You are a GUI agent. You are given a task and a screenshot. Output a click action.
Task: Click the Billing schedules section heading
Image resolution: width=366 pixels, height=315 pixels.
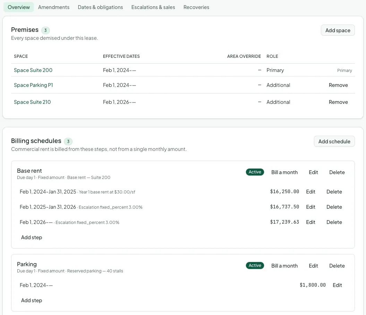(36, 141)
